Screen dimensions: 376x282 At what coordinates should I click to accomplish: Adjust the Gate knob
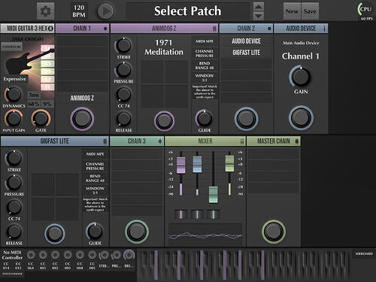coord(41,118)
